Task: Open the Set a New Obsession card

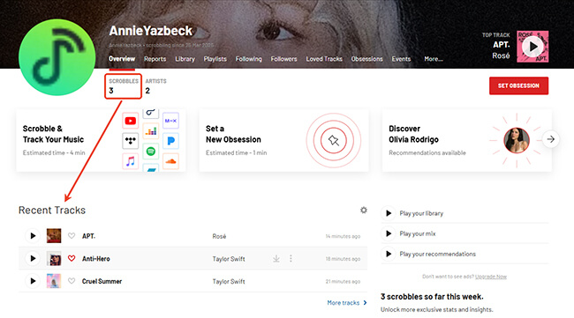Action: 283,140
